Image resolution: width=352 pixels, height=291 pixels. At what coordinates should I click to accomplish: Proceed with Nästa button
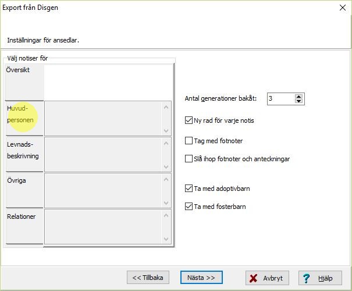(x=201, y=278)
